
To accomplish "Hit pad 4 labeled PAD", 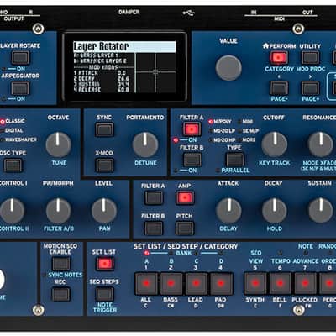I will (x=221, y=284).
